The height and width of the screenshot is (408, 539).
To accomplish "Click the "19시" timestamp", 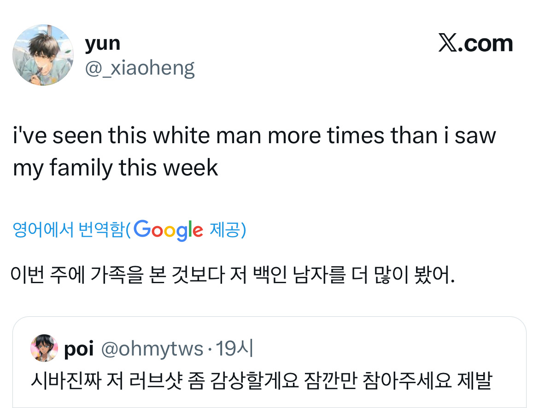I will [x=234, y=350].
